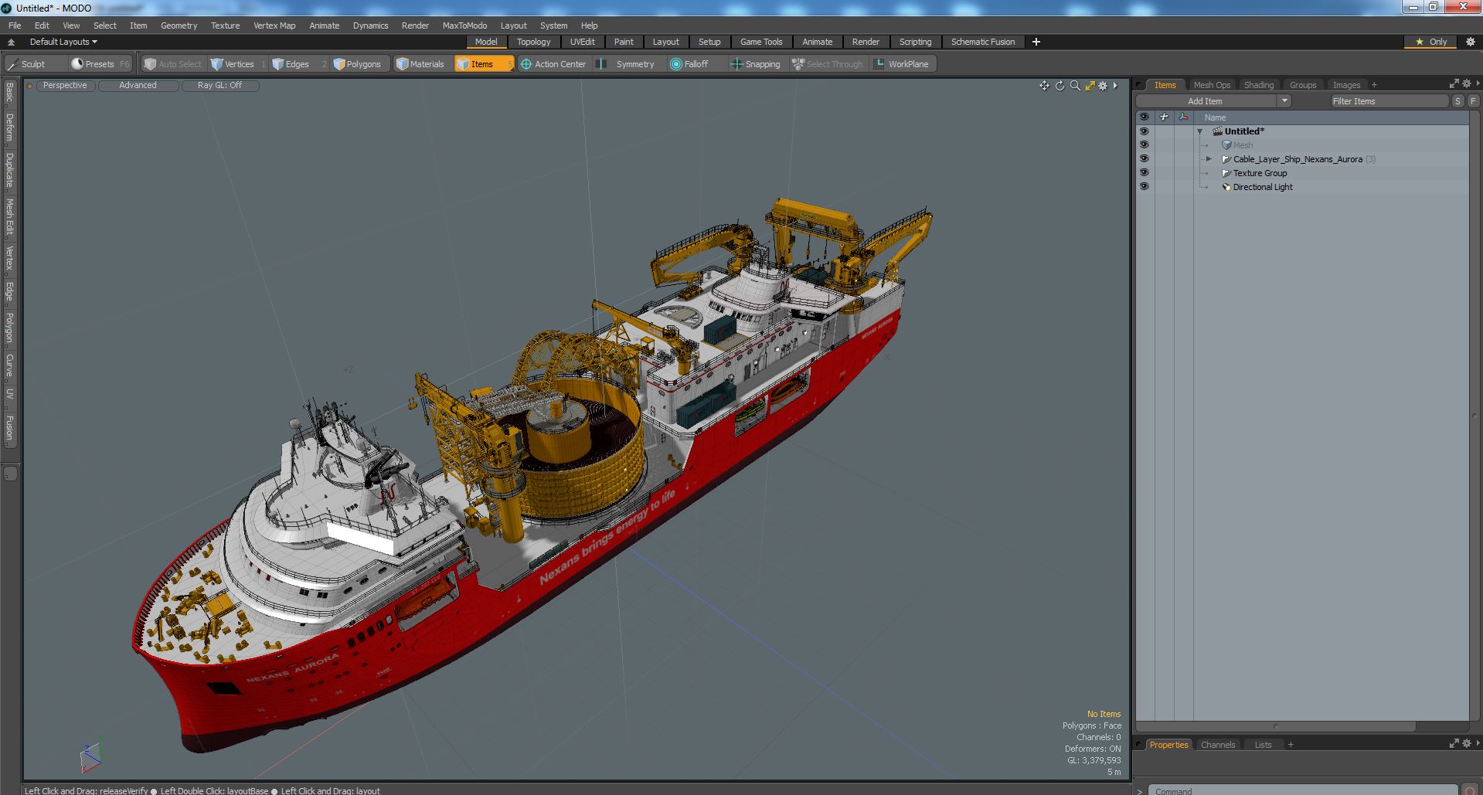Click the Filter Items search field
1483x795 pixels.
coord(1389,101)
